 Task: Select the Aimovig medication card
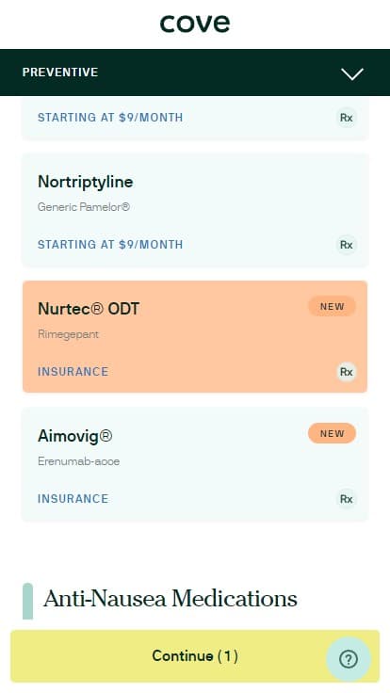point(195,463)
